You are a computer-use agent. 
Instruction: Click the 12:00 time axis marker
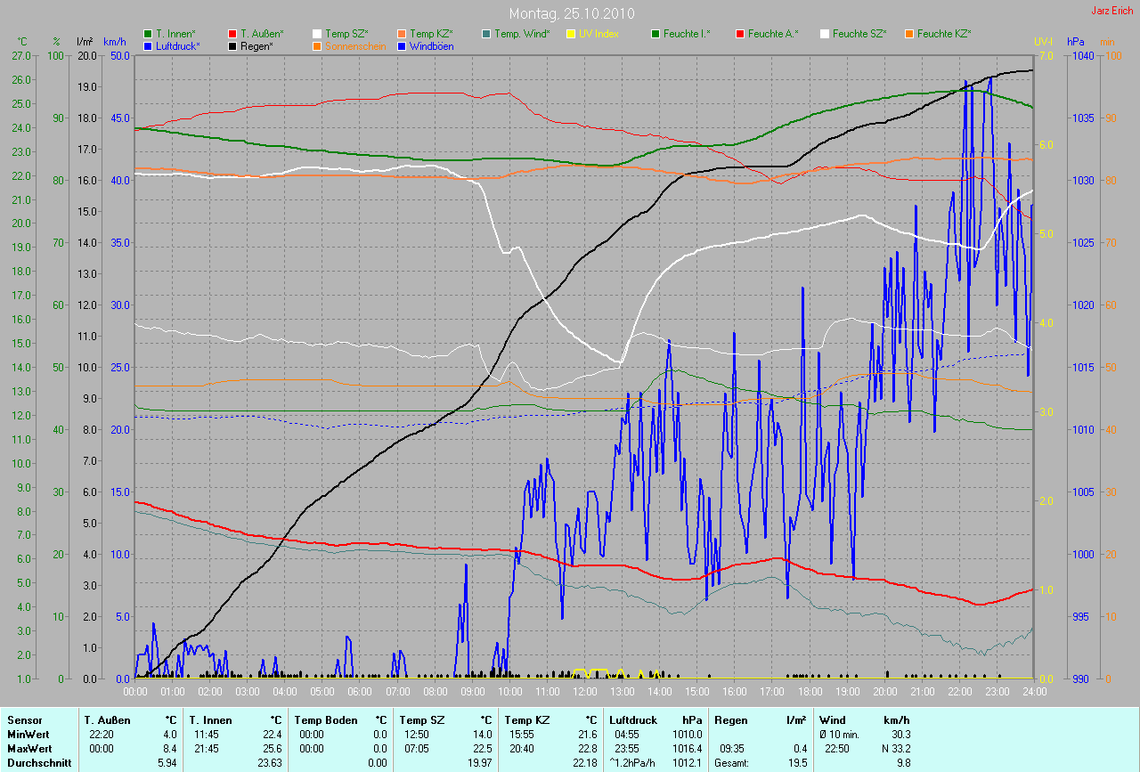point(584,691)
